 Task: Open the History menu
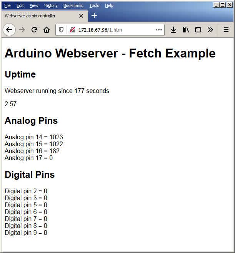click(x=51, y=5)
